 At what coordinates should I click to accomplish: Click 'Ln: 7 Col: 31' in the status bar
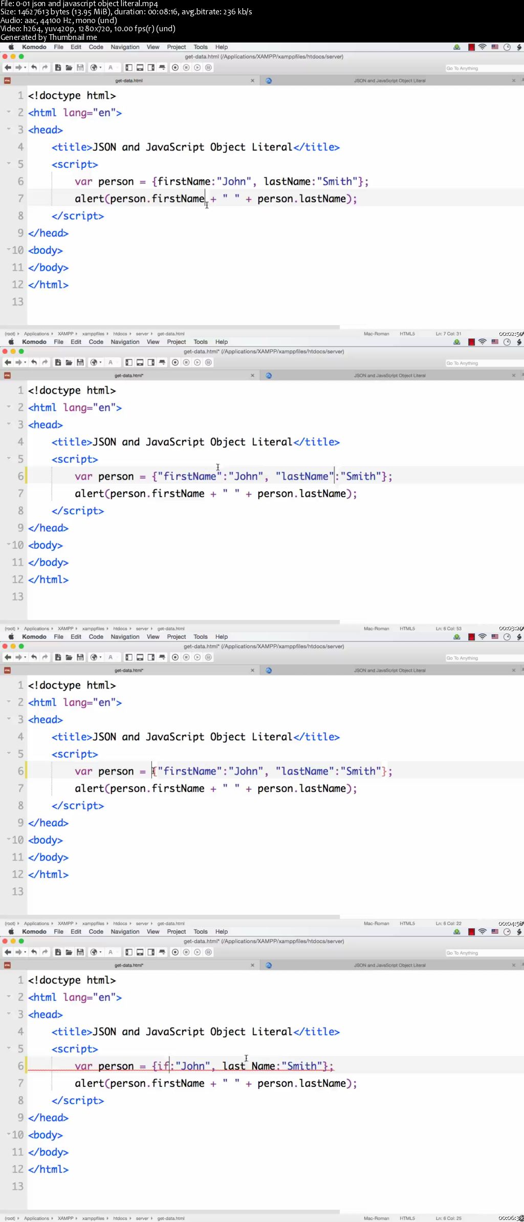coord(448,334)
